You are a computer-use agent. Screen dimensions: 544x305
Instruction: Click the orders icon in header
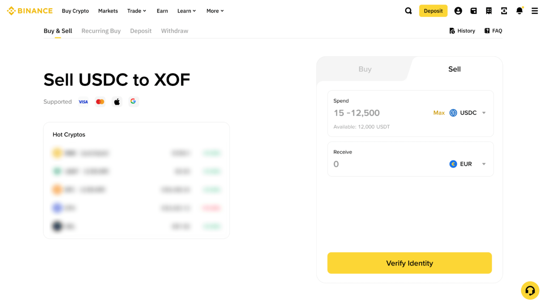489,11
